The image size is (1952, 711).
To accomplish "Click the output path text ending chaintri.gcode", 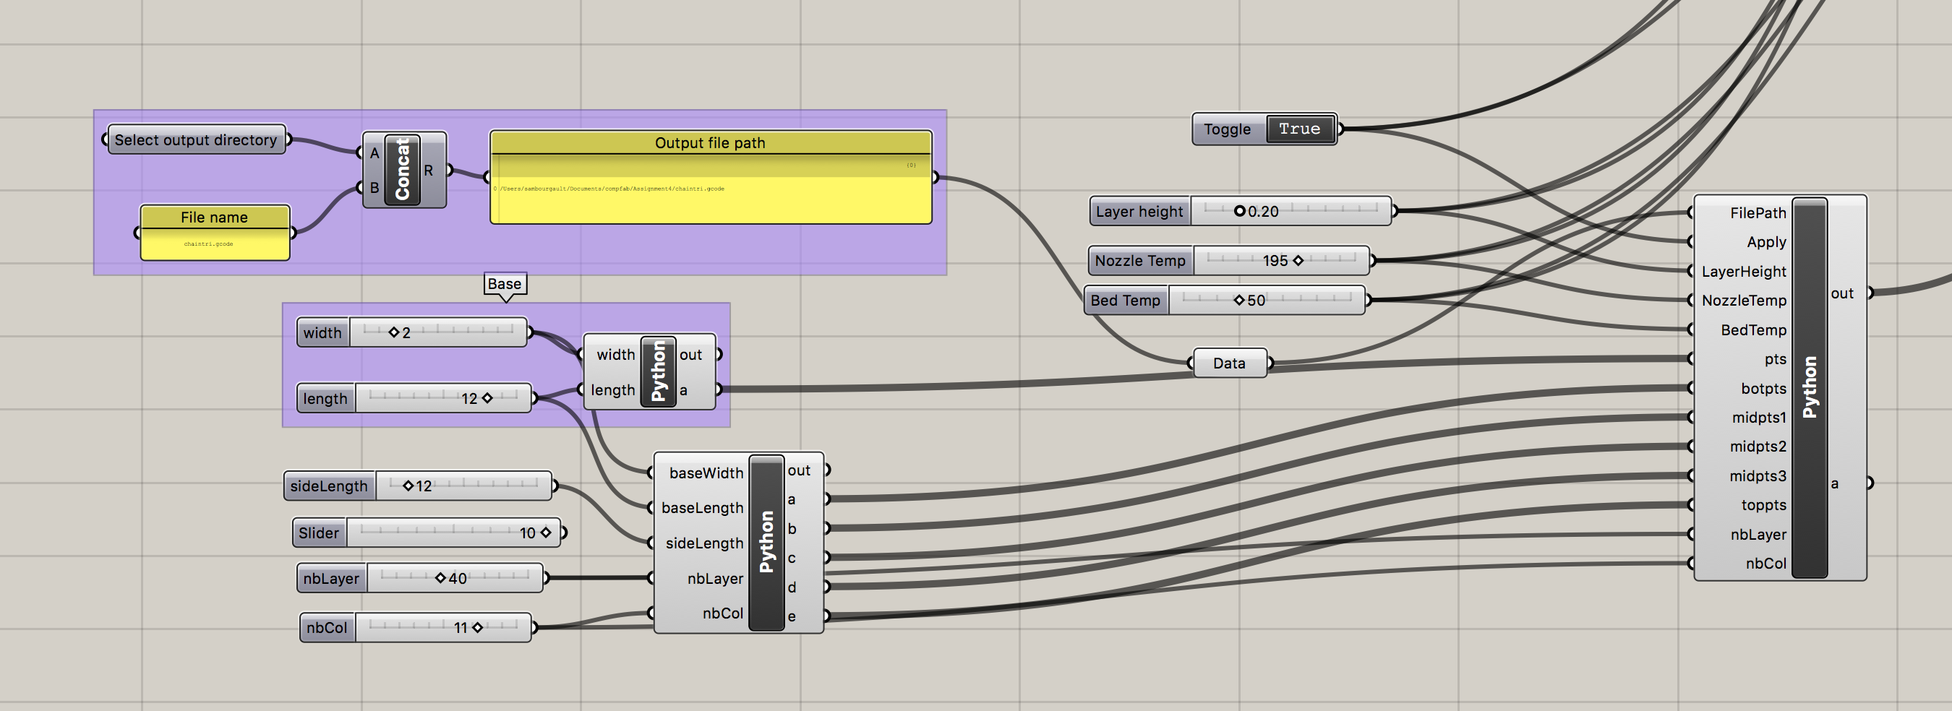I will [612, 189].
